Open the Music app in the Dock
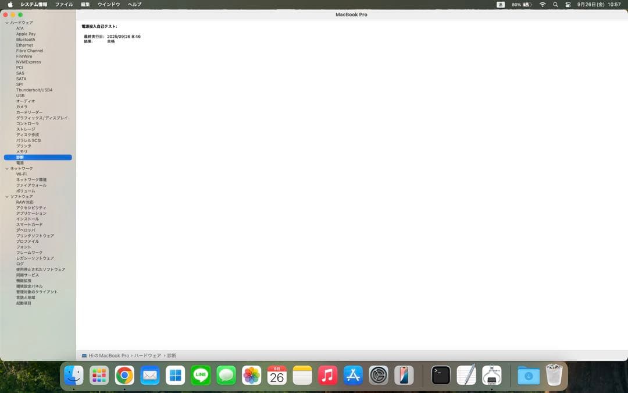628x393 pixels. (x=328, y=376)
